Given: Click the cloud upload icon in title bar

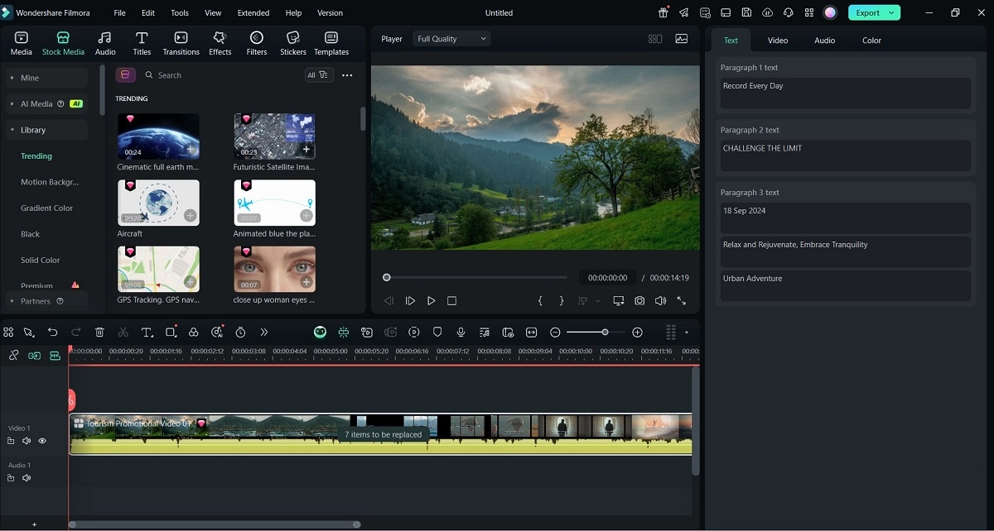Looking at the screenshot, I should pos(767,12).
